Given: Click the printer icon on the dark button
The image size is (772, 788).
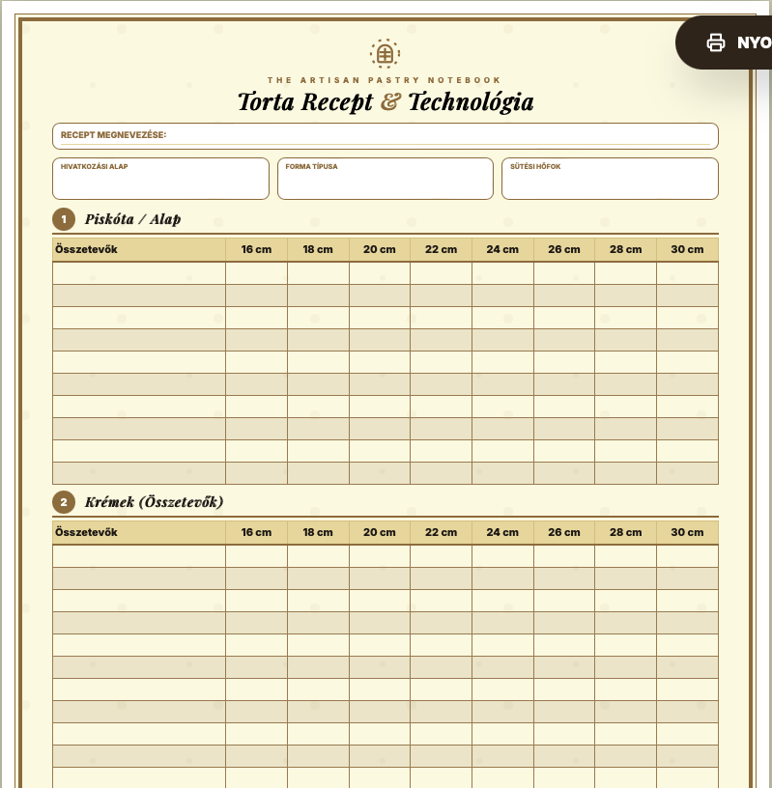Looking at the screenshot, I should point(716,42).
